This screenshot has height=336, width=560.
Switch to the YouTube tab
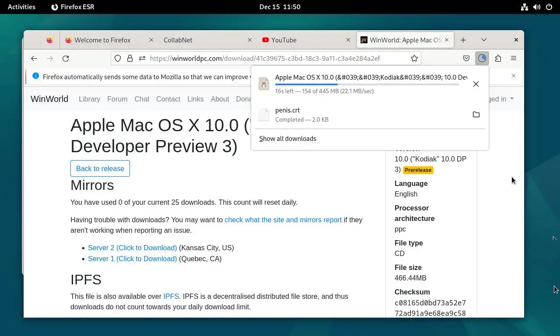306,40
